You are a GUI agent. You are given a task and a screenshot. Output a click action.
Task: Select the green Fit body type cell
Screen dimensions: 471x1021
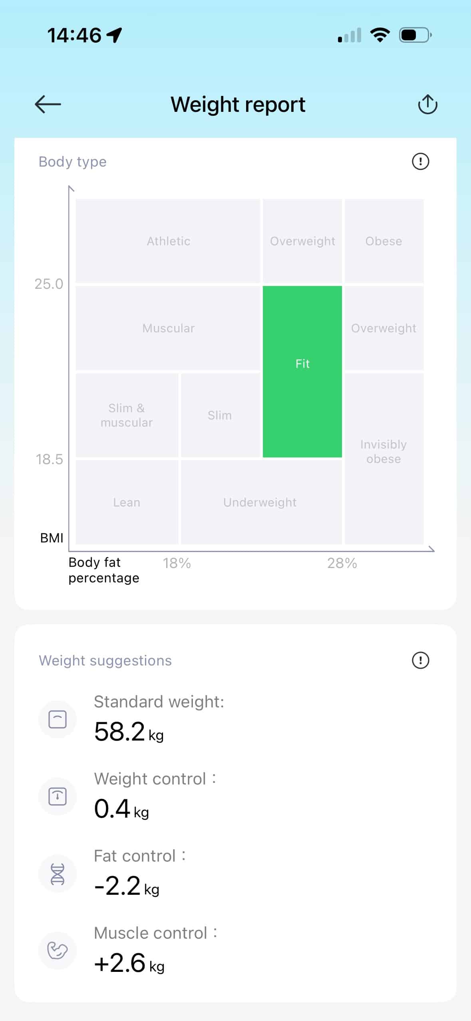coord(302,371)
